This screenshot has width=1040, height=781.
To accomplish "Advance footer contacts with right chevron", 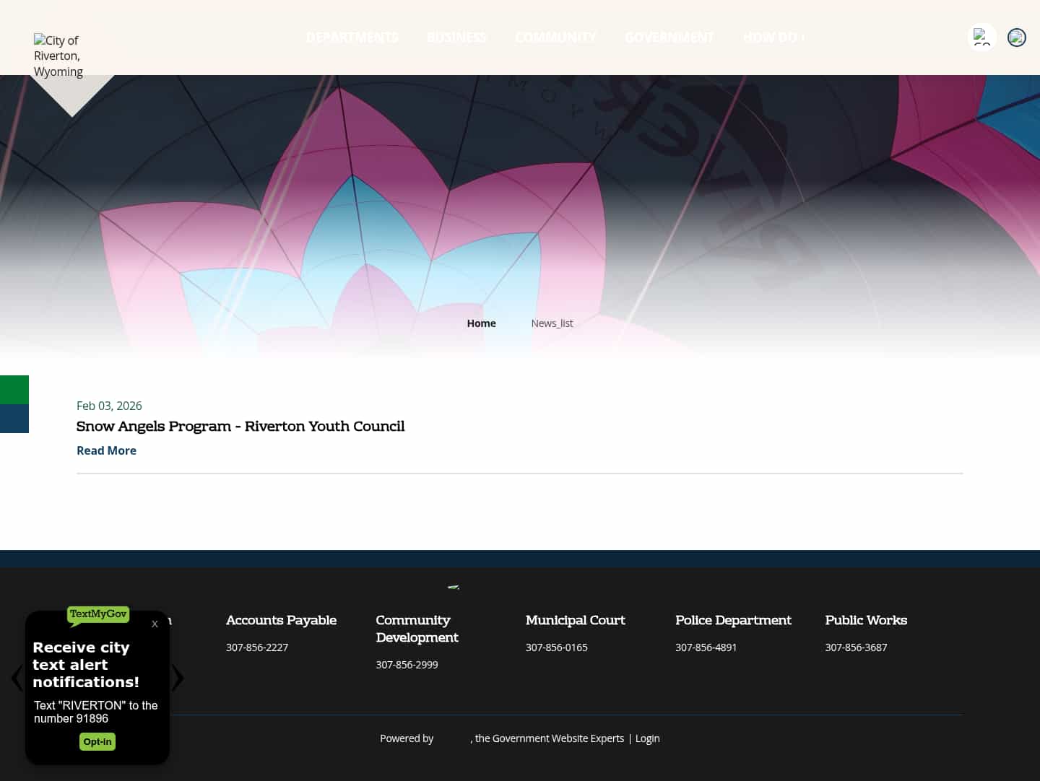I will coord(178,678).
